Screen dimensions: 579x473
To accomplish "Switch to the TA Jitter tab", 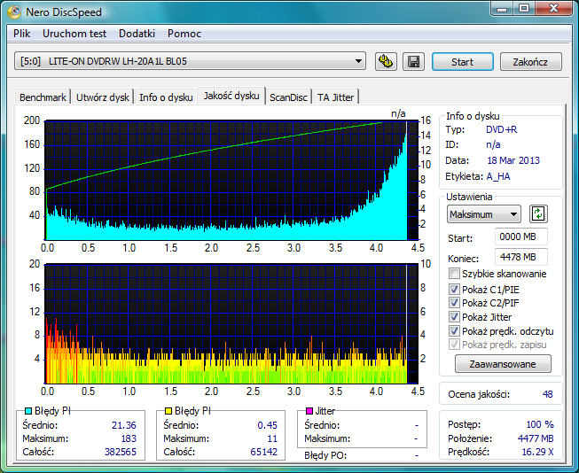I will click(x=335, y=97).
